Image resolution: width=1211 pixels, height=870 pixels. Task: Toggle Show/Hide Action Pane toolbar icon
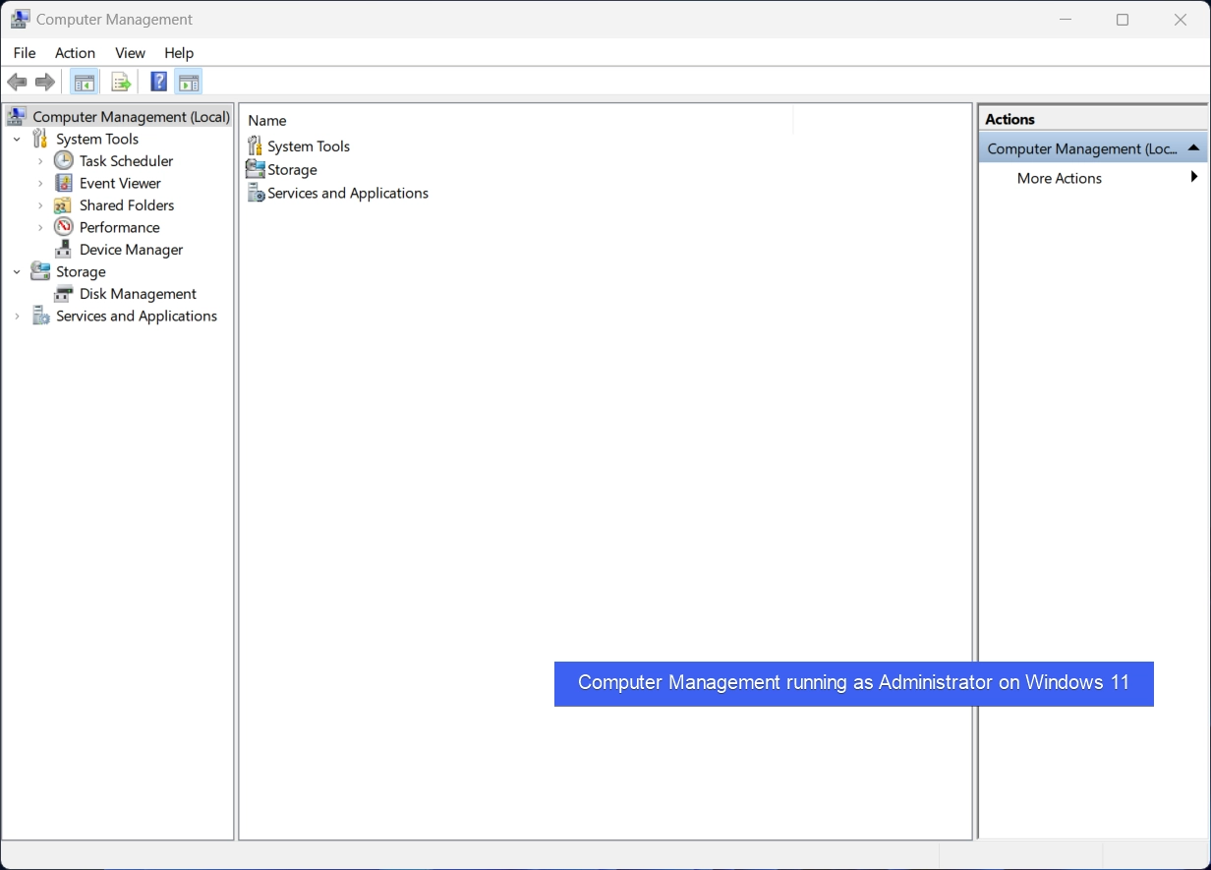pyautogui.click(x=189, y=83)
